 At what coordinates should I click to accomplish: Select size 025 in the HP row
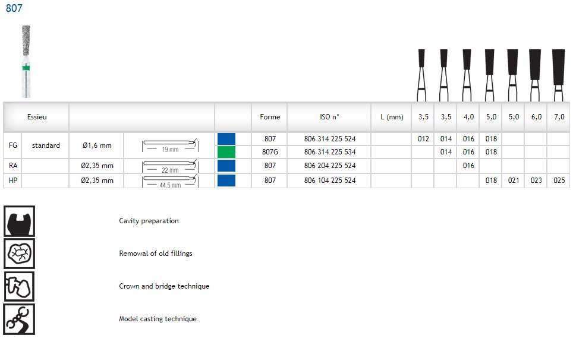point(559,181)
